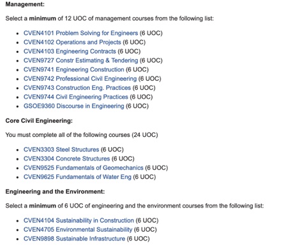Open CVEN9898 Sustainable Infrastructure course link

coord(74,239)
